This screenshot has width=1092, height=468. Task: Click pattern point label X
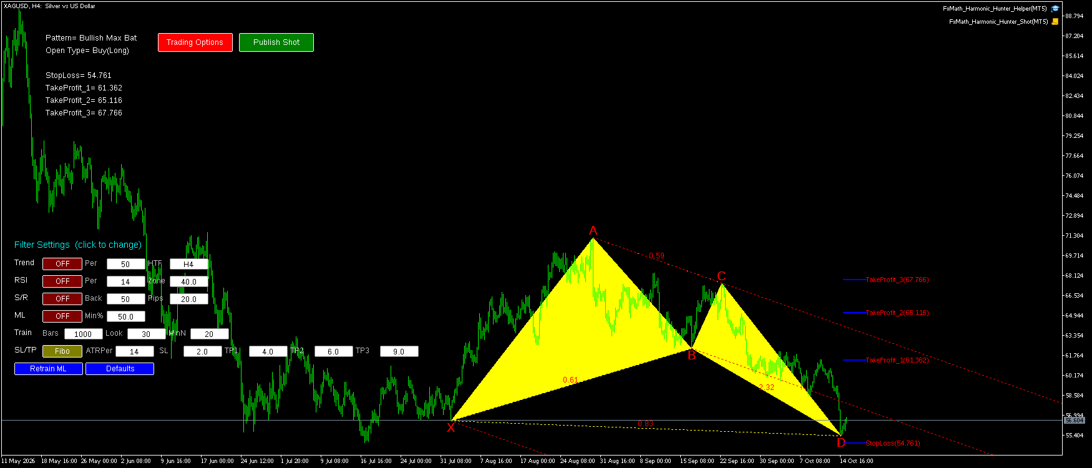pyautogui.click(x=451, y=427)
